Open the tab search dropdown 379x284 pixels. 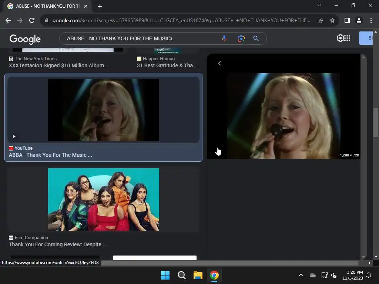click(x=319, y=5)
